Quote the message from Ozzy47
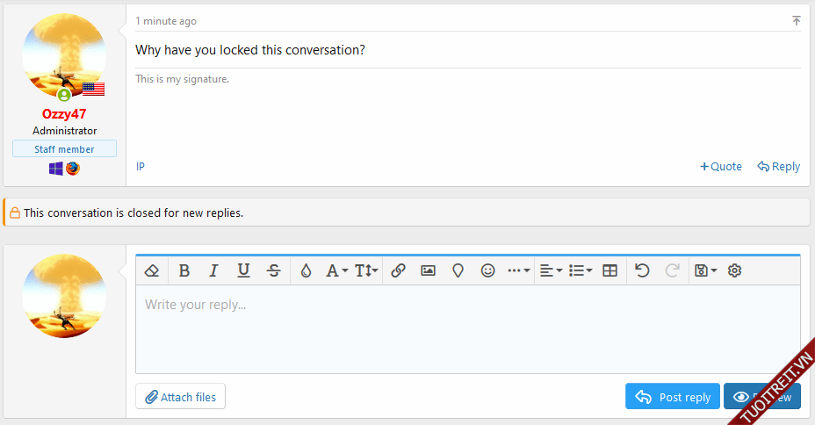The height and width of the screenshot is (425, 815). pyautogui.click(x=721, y=167)
